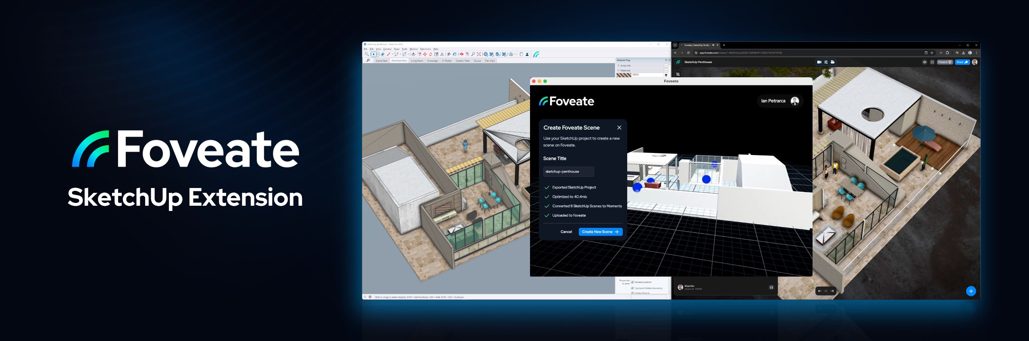This screenshot has width=1029, height=341.
Task: Open settings sliders icon in Foveate web toolbar
Action: click(x=826, y=62)
